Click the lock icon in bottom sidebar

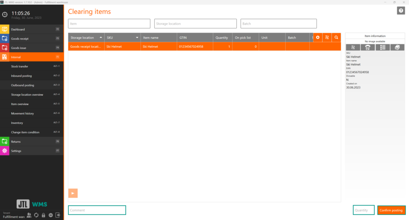(x=43, y=215)
